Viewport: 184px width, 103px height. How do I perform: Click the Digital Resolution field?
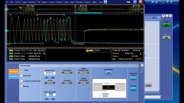tap(83, 83)
